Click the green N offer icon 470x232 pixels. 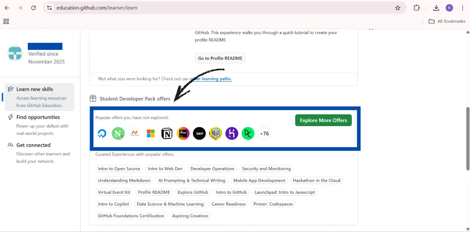118,133
